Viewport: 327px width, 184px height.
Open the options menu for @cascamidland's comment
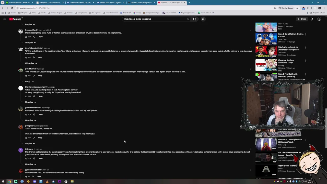pos(251,30)
